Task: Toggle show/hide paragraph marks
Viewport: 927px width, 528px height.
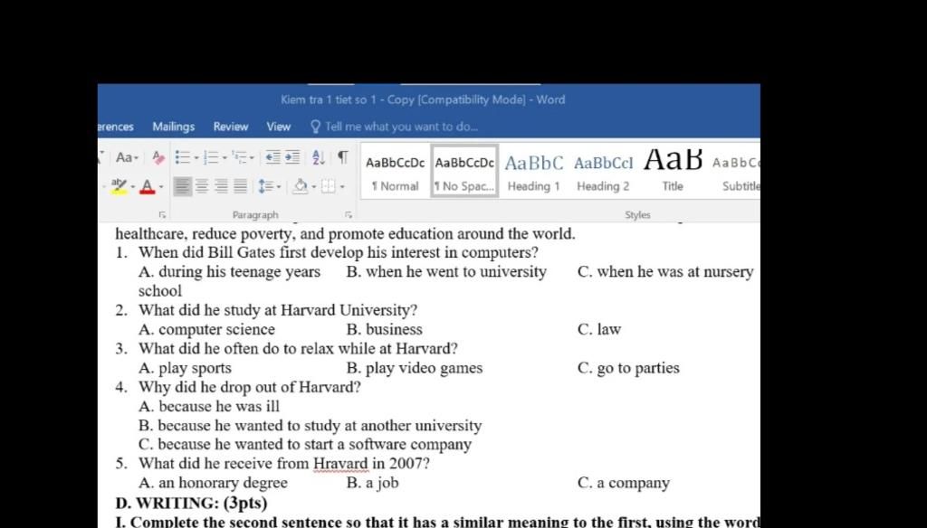Action: point(342,157)
